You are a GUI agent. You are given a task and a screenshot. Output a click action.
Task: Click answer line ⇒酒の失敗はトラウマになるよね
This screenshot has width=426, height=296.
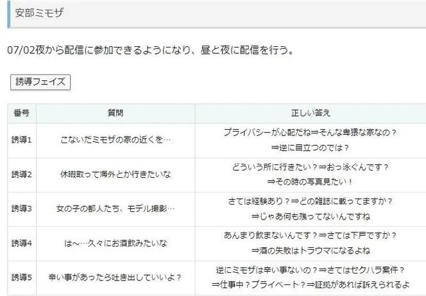coord(311,250)
